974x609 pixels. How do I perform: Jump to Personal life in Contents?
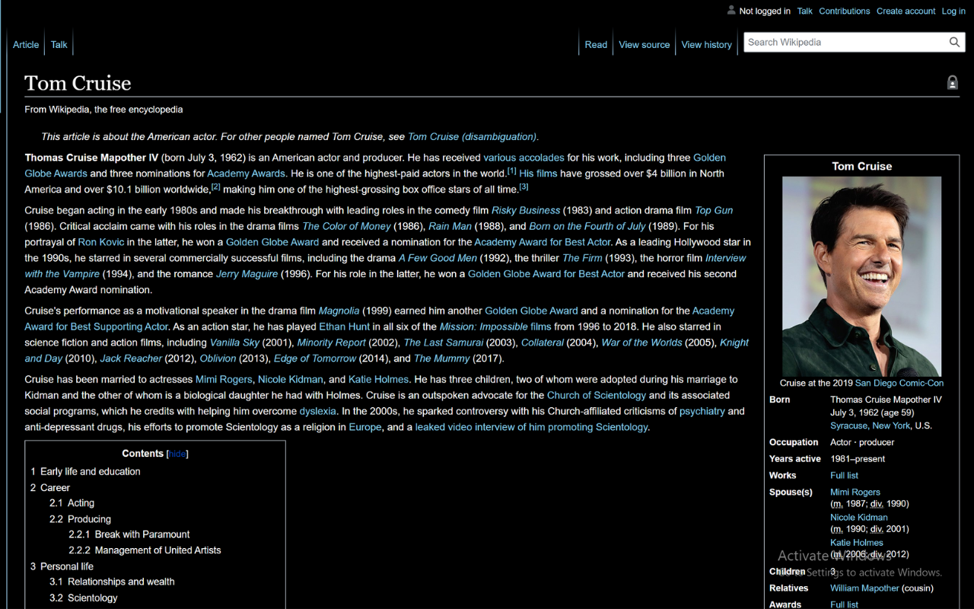click(62, 567)
